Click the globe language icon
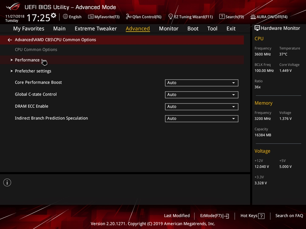The width and height of the screenshot is (306, 229). tap(65, 16)
